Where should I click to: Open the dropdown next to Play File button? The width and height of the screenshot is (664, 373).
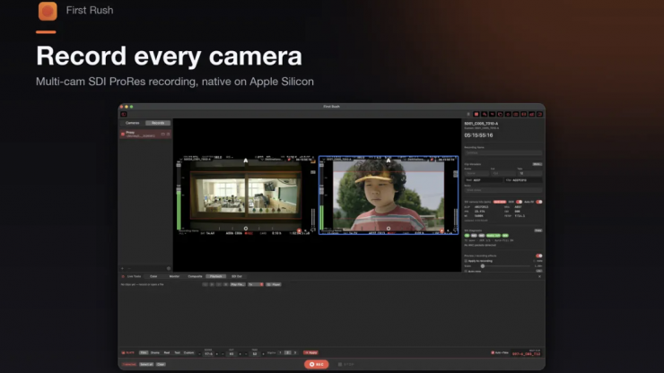256,284
